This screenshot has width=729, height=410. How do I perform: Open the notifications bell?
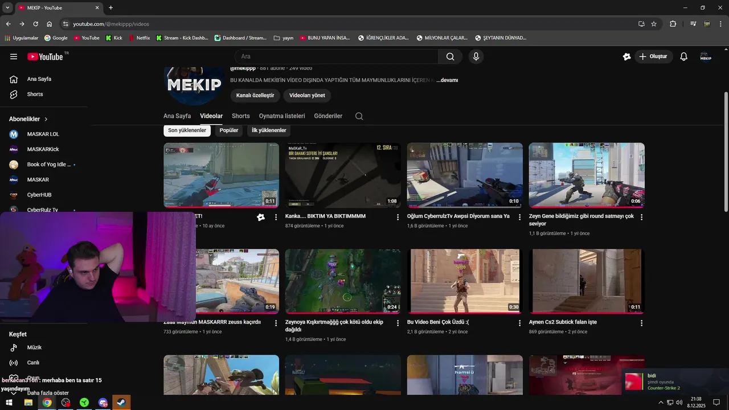click(684, 56)
